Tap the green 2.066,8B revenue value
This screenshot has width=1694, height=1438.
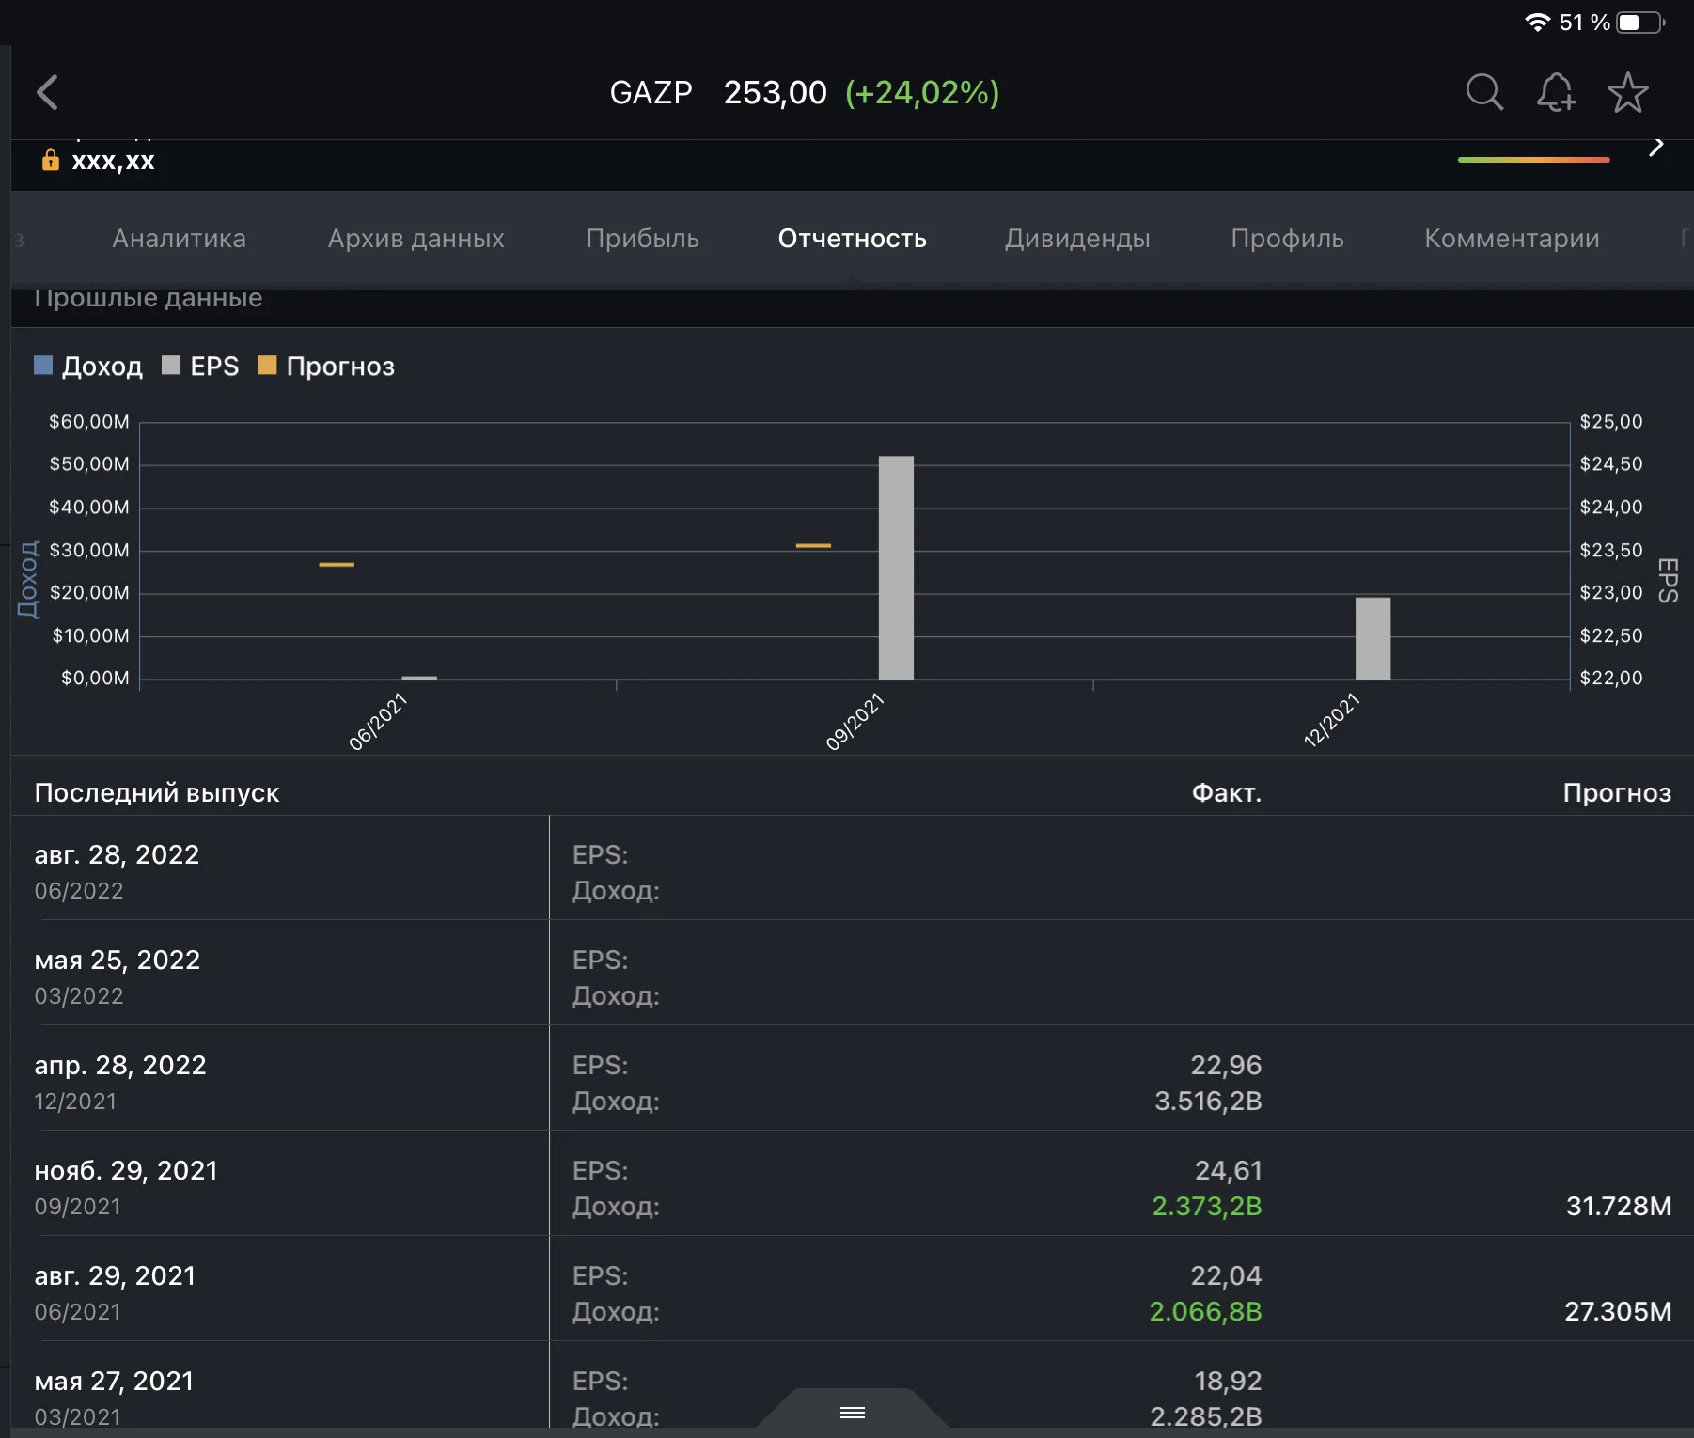coord(1205,1311)
